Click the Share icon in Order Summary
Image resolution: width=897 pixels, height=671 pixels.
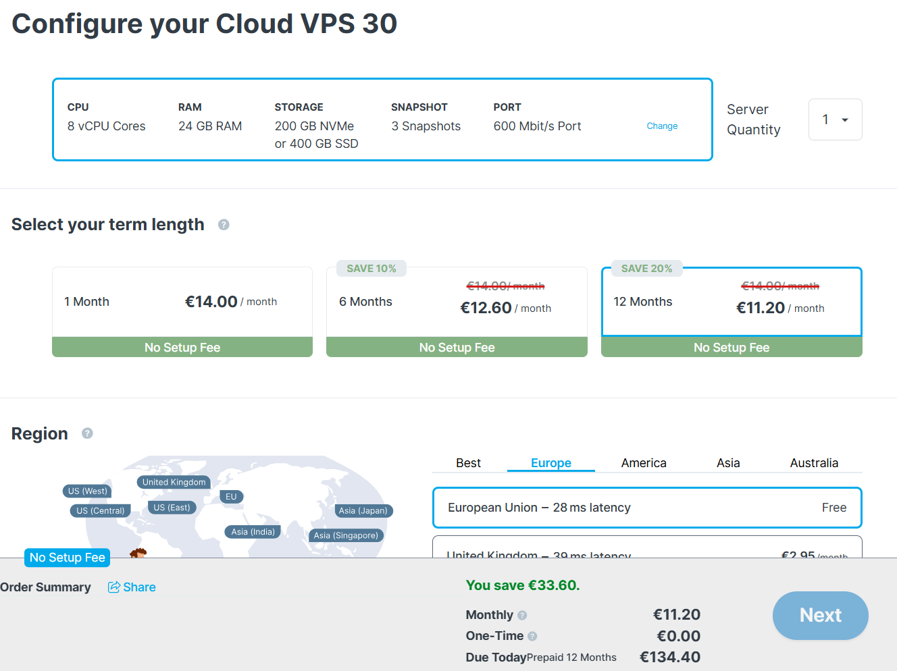[114, 587]
